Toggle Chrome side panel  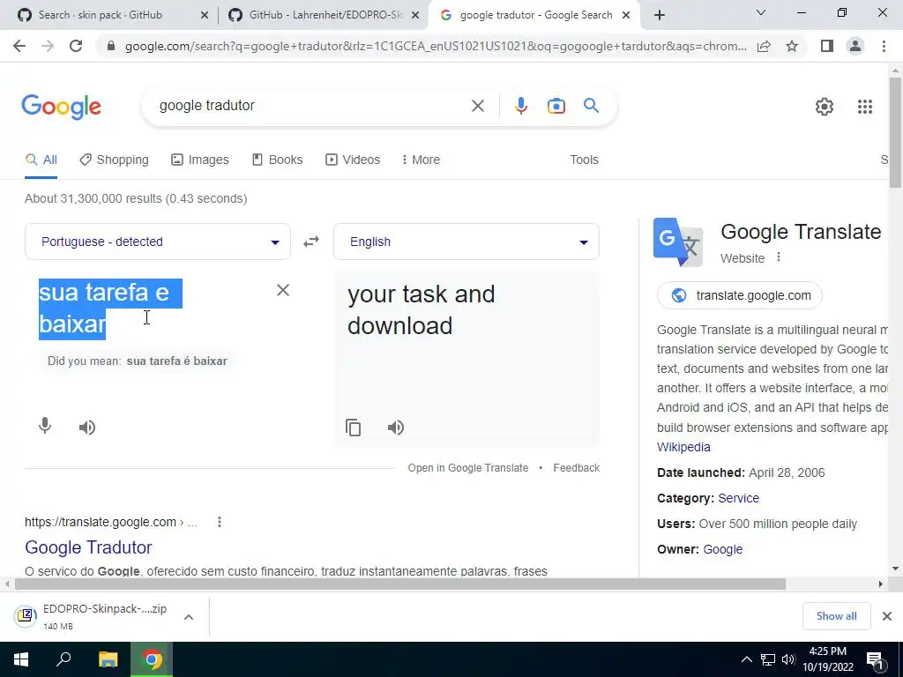tap(827, 46)
